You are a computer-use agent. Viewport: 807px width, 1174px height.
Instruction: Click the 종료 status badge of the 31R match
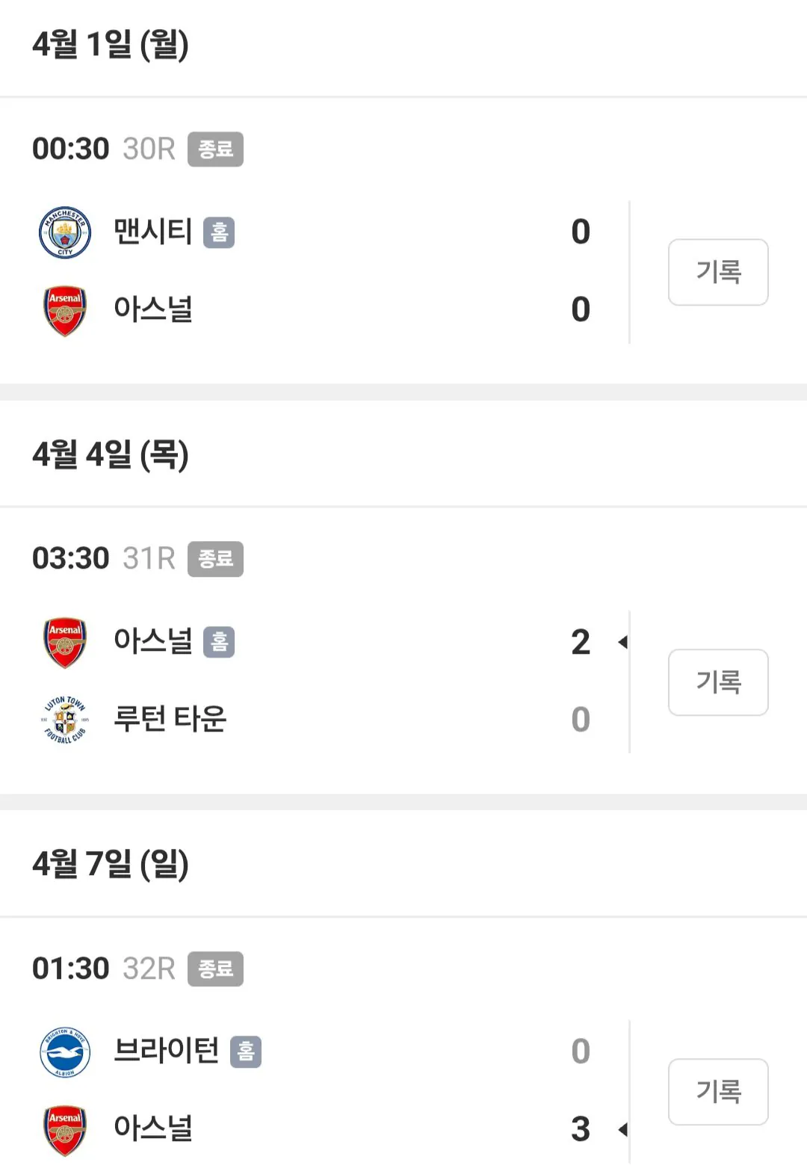215,559
